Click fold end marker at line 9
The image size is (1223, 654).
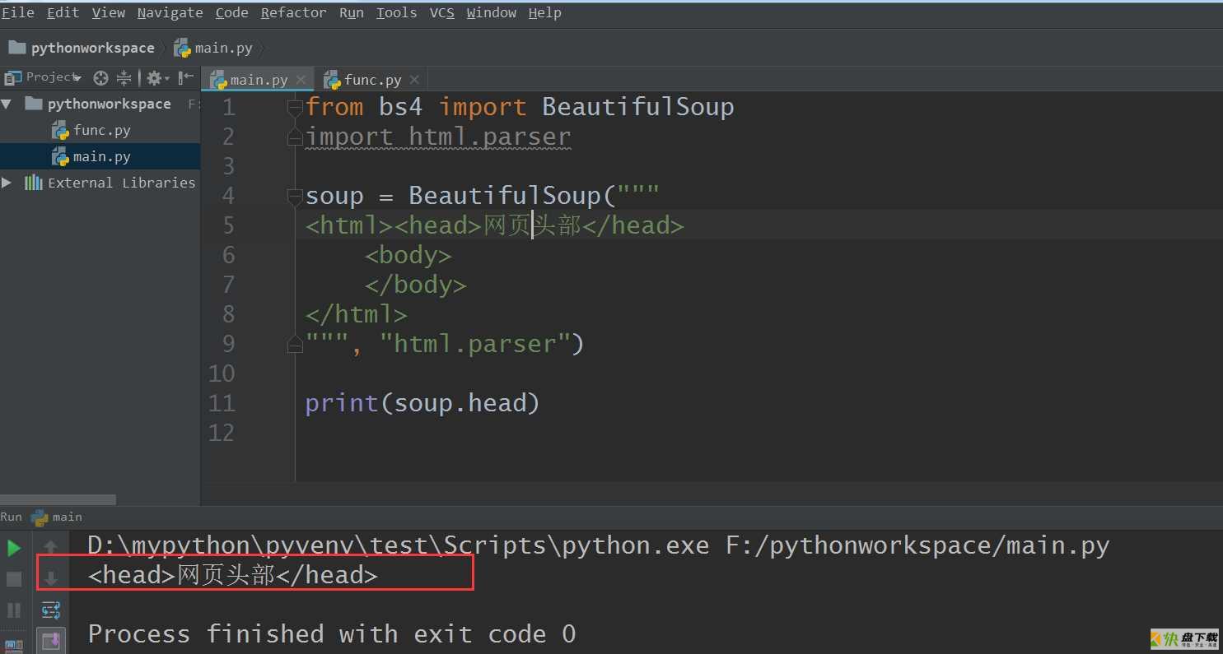(x=295, y=345)
